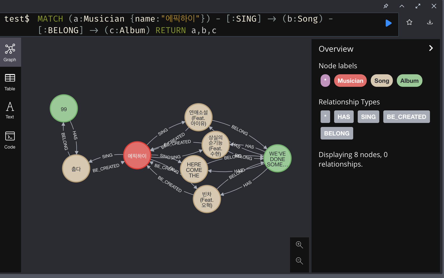
Task: Click the Overview heading text
Action: click(336, 49)
